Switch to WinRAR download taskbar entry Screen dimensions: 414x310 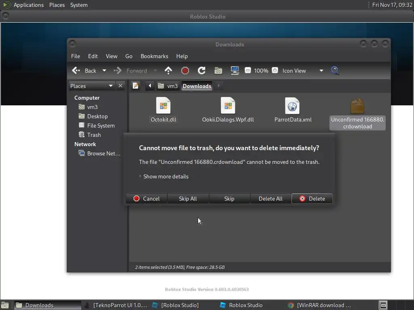pos(319,305)
